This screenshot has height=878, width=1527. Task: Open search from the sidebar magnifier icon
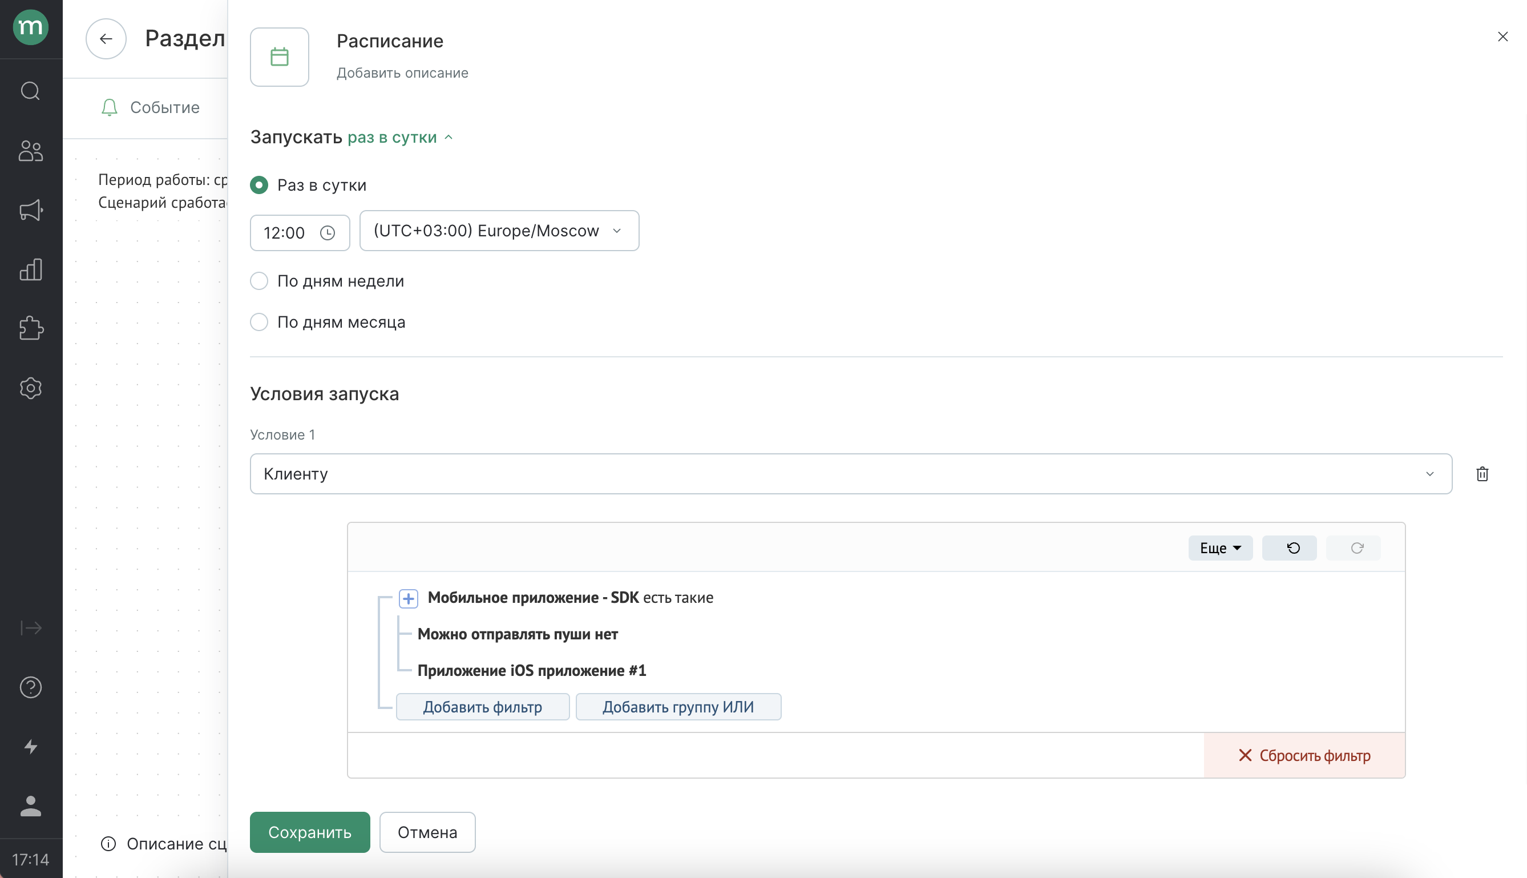point(31,91)
